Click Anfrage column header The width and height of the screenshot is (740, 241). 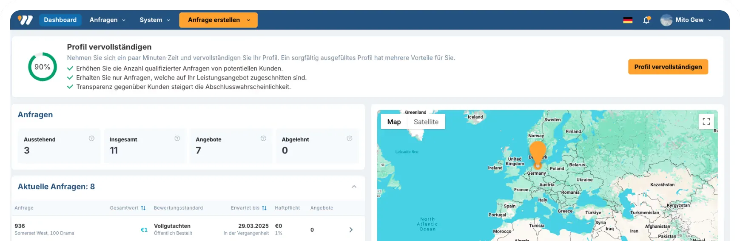24,208
